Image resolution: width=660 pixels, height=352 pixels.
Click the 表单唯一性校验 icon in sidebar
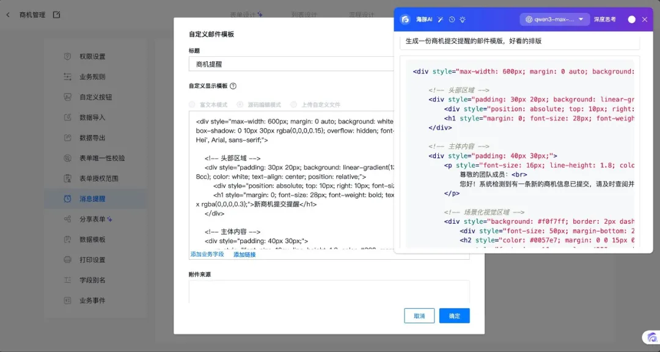tap(67, 158)
